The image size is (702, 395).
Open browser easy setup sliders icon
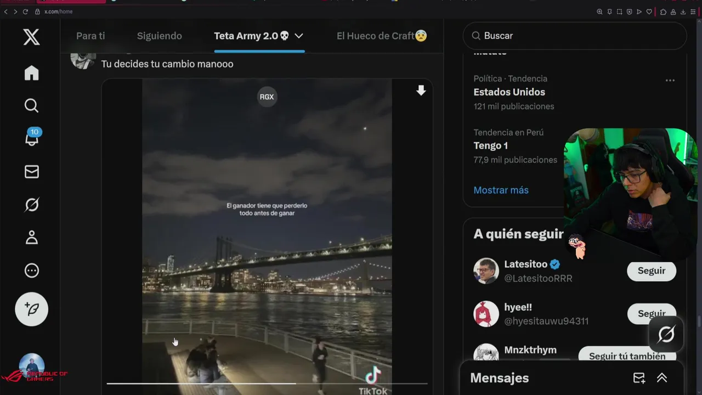(694, 12)
